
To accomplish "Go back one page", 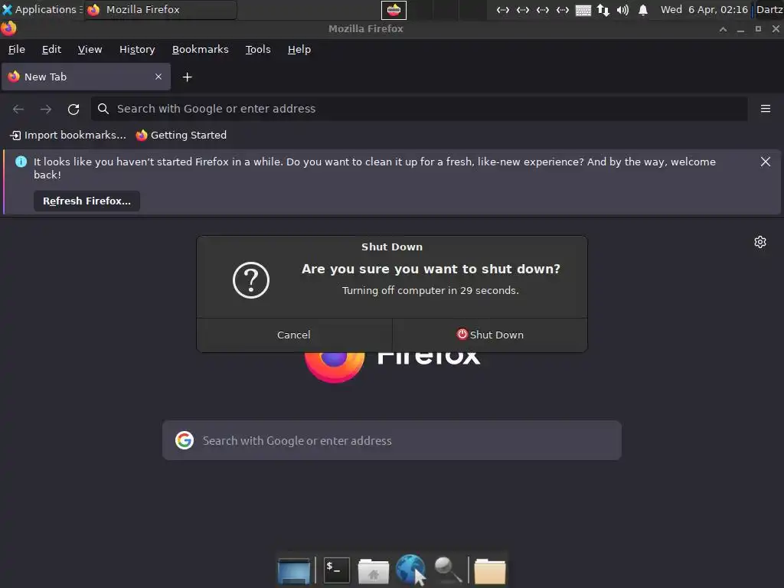I will 18,109.
